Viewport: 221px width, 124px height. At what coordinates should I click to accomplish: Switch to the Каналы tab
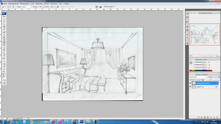pyautogui.click(x=198, y=75)
